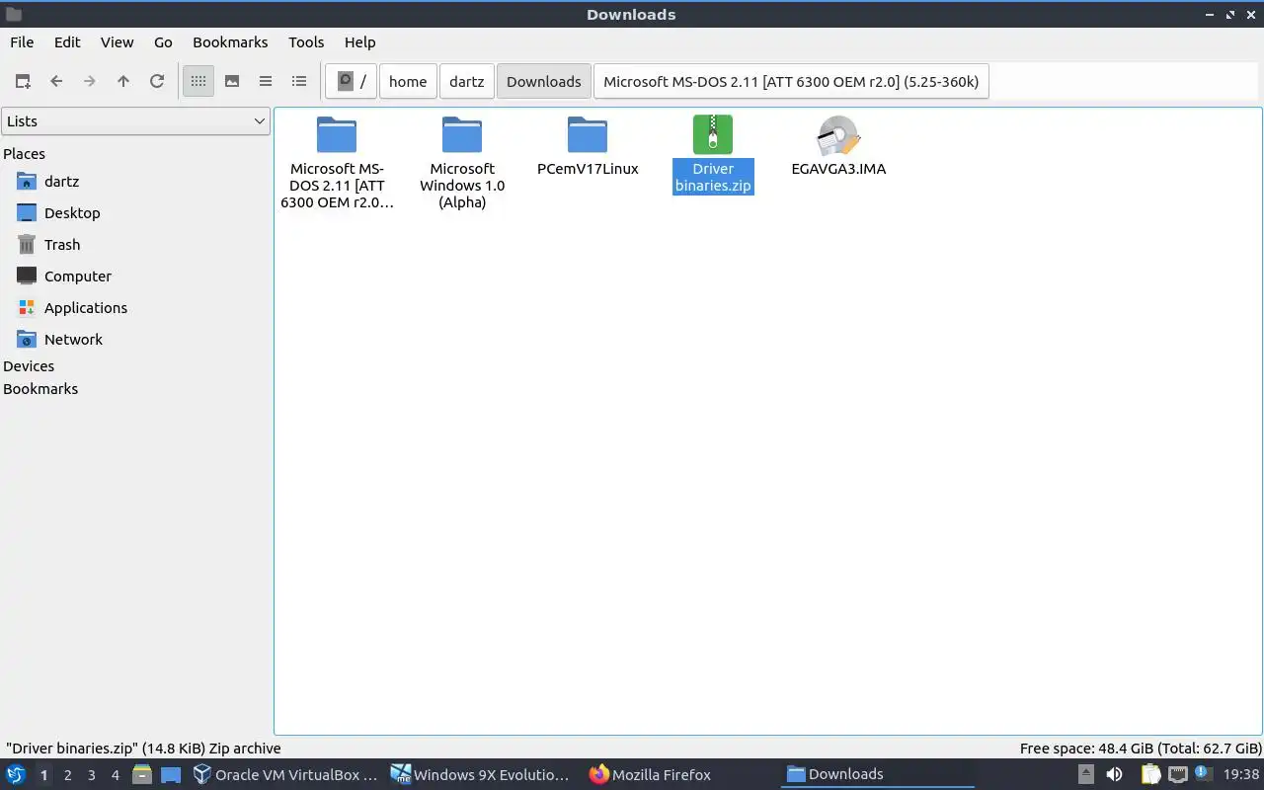This screenshot has height=790, width=1264.
Task: Open a new tab with toolbar icon
Action: tap(23, 81)
